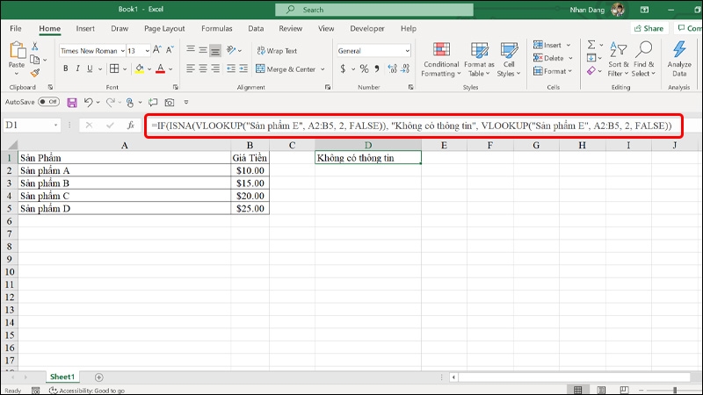
Task: Click the AutoSum sigma icon
Action: pyautogui.click(x=591, y=45)
